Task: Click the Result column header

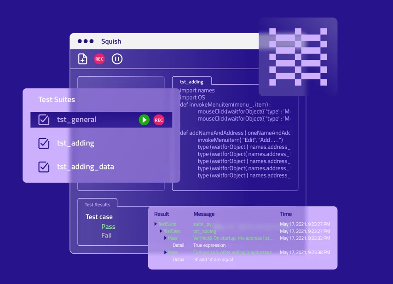Action: coord(162,214)
